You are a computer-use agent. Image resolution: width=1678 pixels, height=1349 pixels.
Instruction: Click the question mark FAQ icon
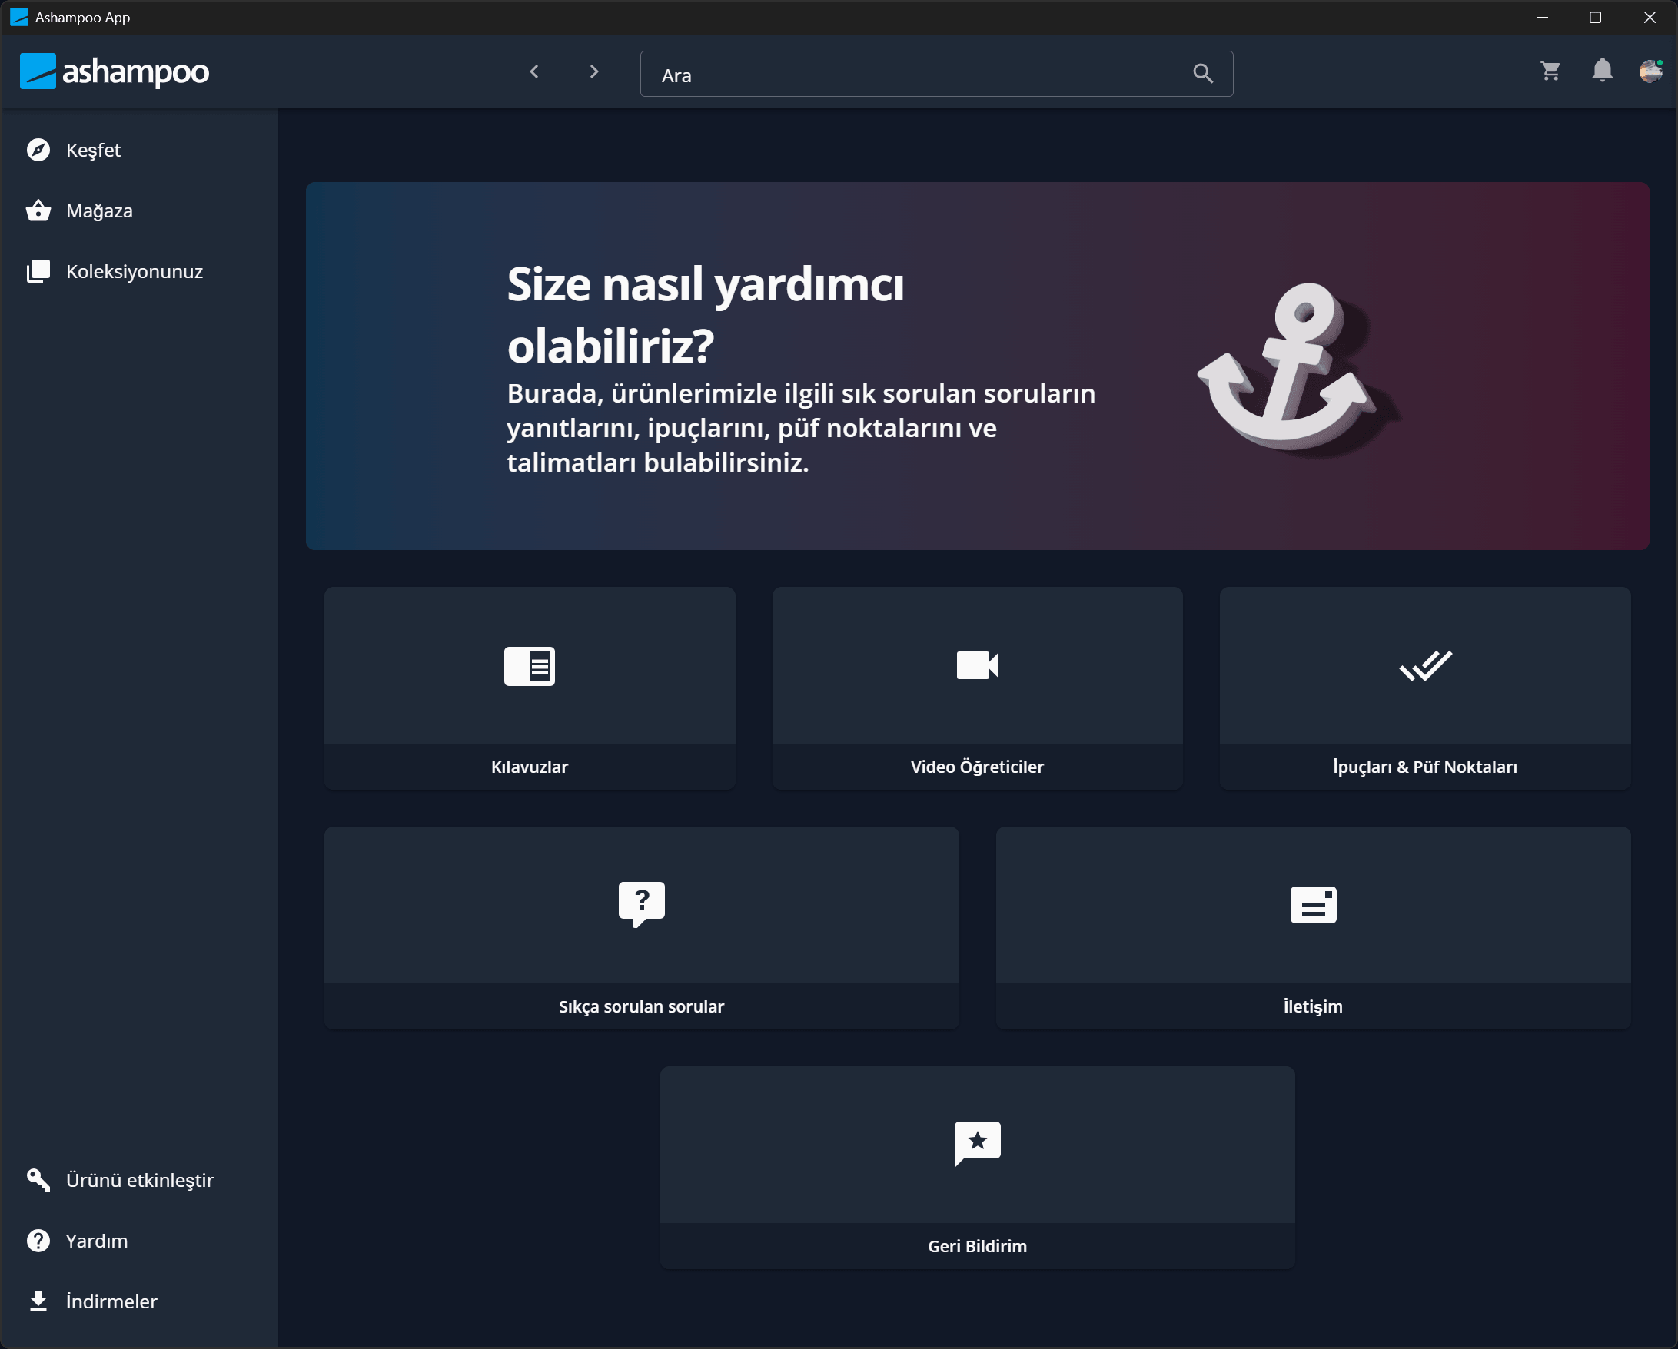pyautogui.click(x=641, y=904)
